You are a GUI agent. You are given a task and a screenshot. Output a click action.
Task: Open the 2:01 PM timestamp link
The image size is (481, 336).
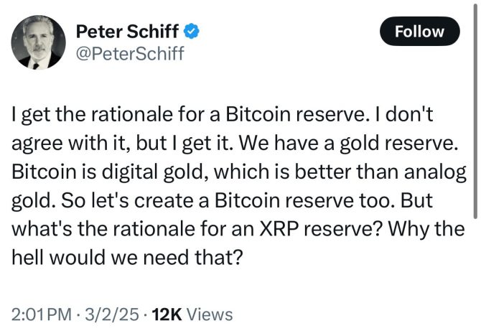42,314
